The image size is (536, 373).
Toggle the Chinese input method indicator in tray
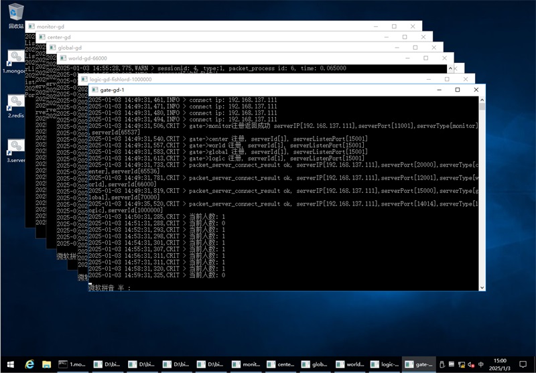[x=481, y=365]
